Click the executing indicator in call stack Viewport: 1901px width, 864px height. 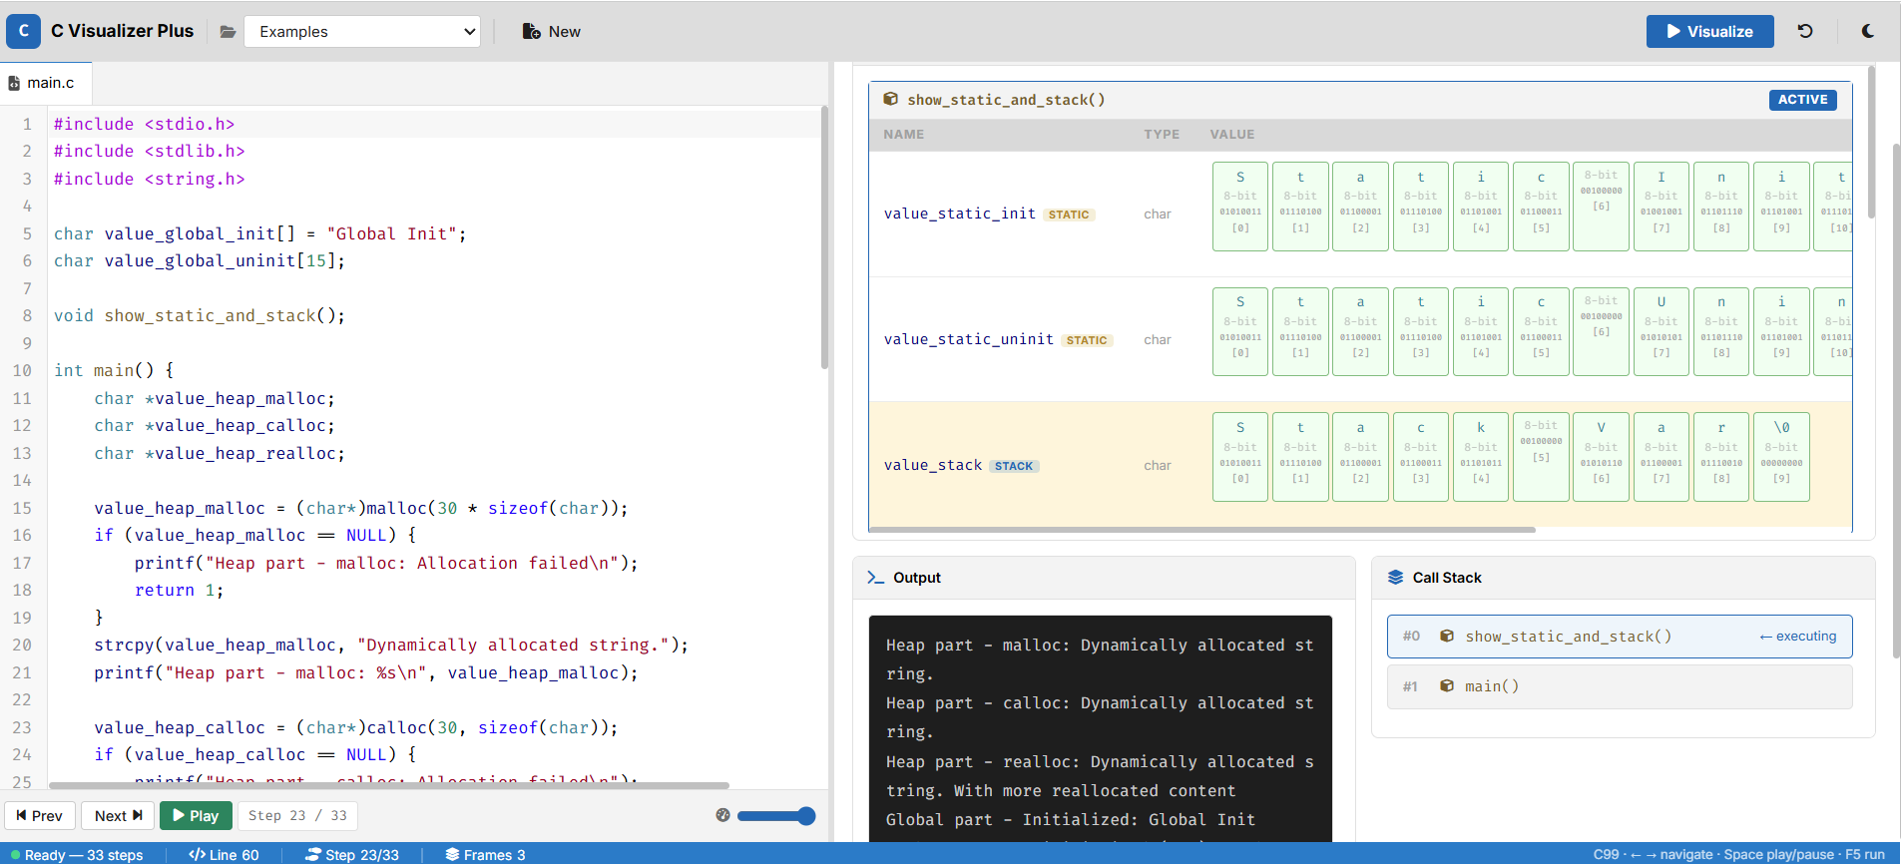click(x=1797, y=637)
